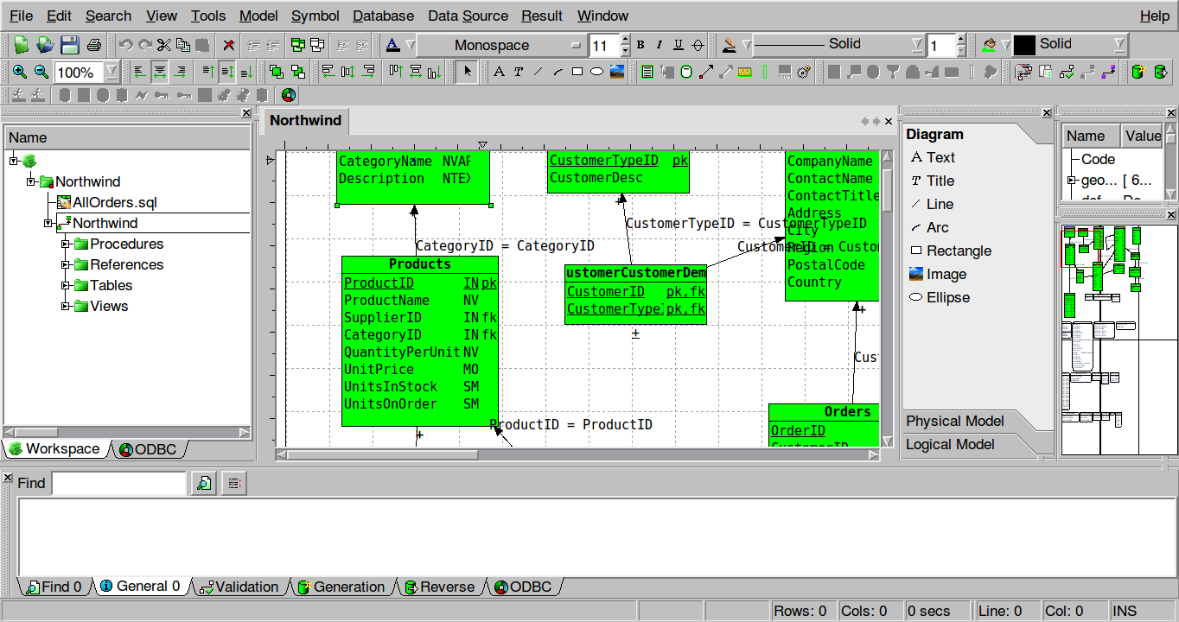Expand the Views tree folder
The height and width of the screenshot is (622, 1179).
point(66,307)
